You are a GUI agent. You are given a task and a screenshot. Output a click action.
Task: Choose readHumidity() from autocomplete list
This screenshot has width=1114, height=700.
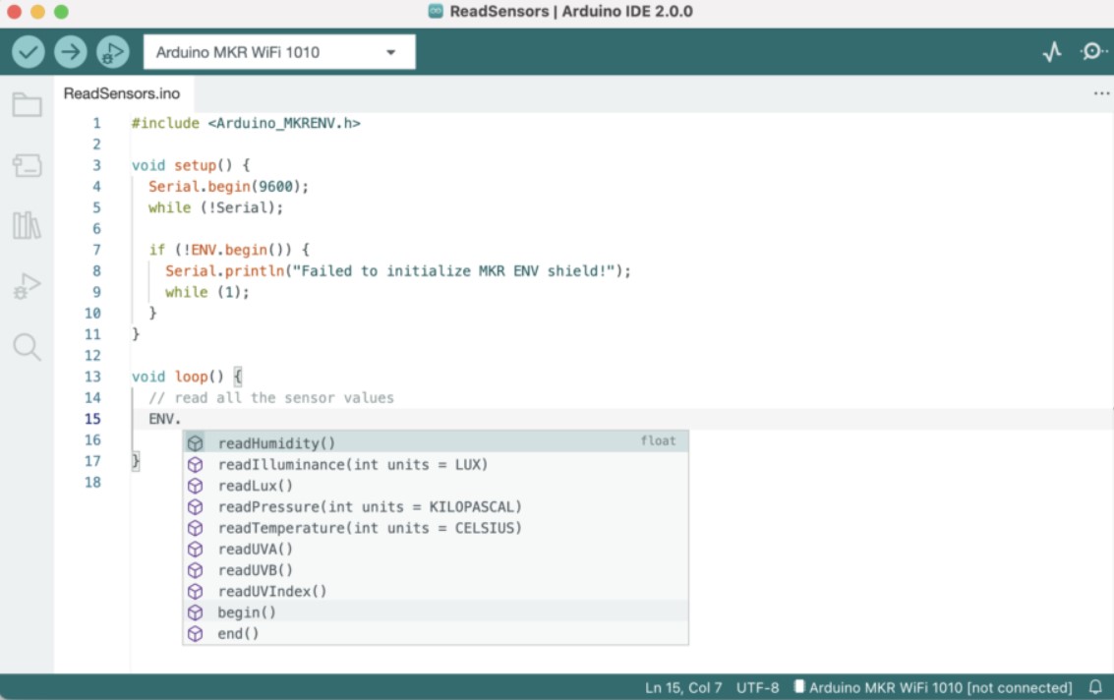(x=436, y=442)
